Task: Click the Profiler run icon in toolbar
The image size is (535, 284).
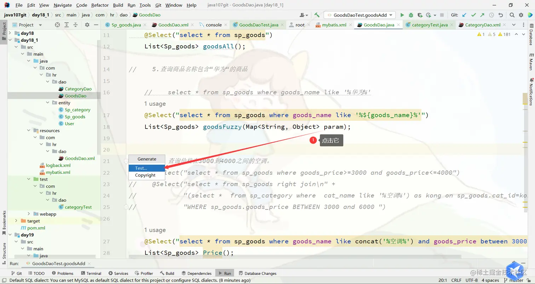Action: 429,15
